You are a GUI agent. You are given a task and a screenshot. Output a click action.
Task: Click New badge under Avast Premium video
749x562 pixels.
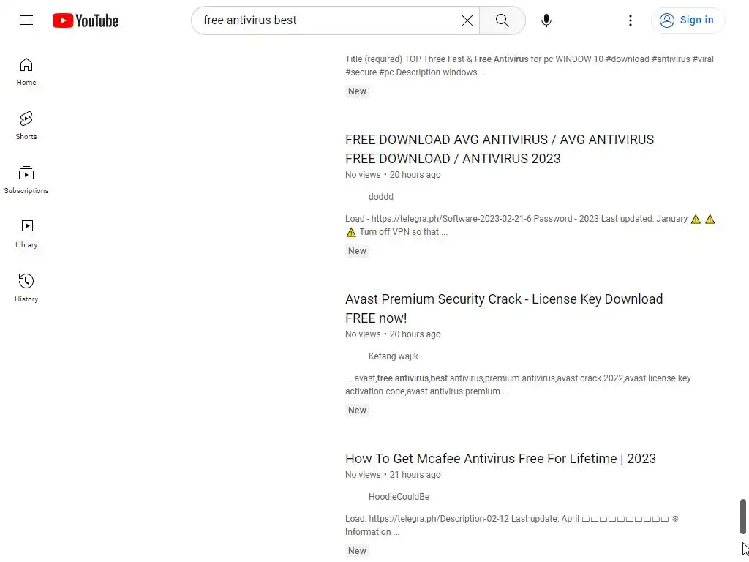pyautogui.click(x=357, y=411)
